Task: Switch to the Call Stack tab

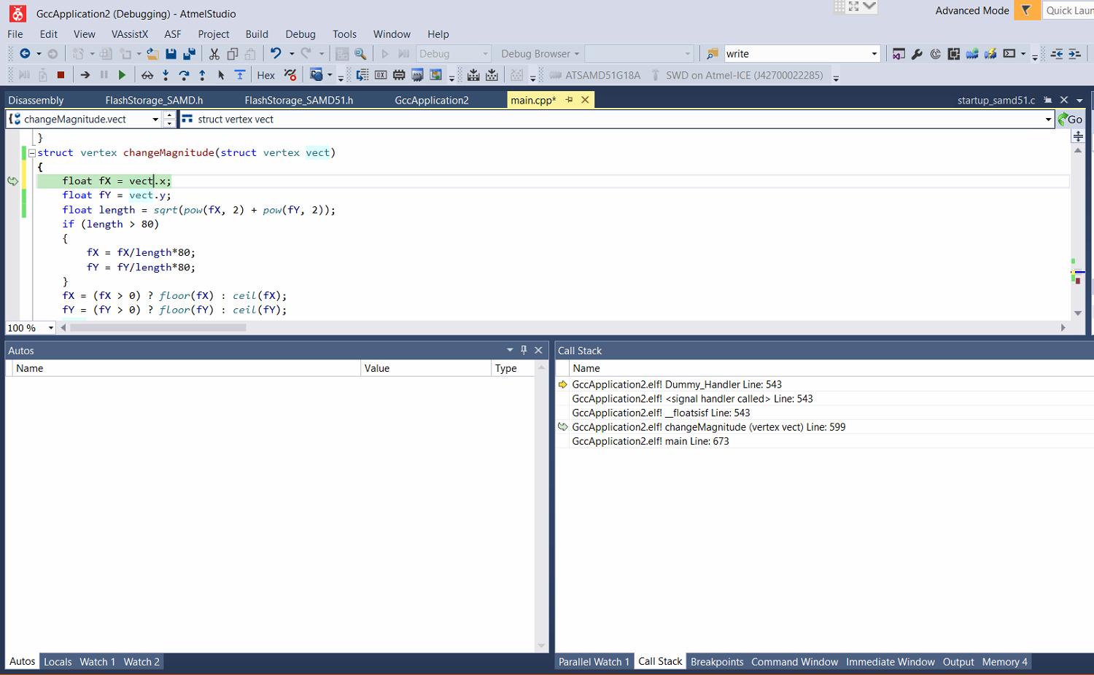Action: tap(659, 661)
